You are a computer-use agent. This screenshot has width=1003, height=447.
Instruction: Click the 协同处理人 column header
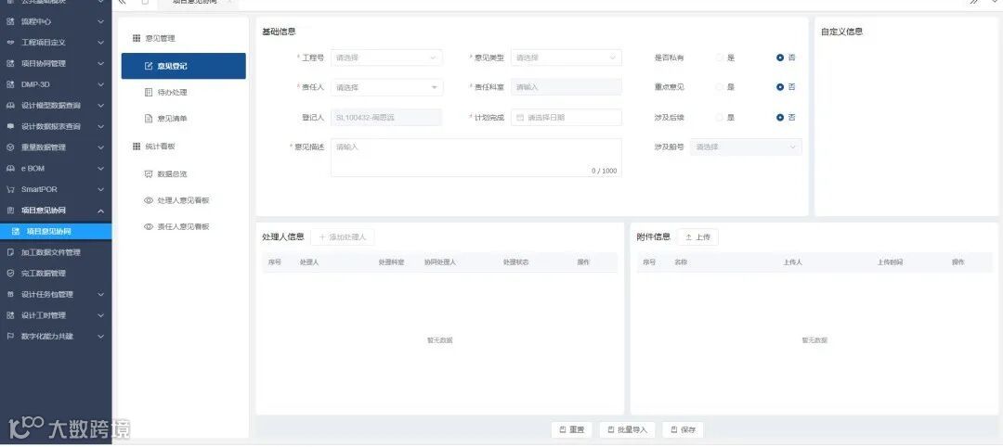[439, 262]
